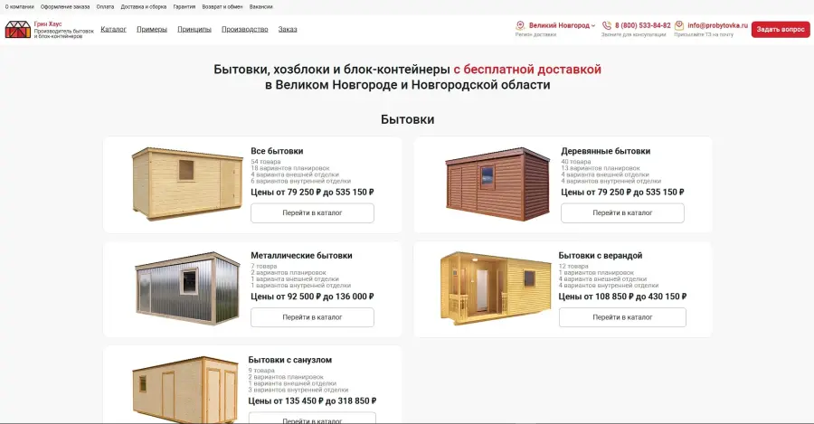Click the 8 (800) 533-84-82 phone number
This screenshot has width=814, height=424.
click(643, 25)
